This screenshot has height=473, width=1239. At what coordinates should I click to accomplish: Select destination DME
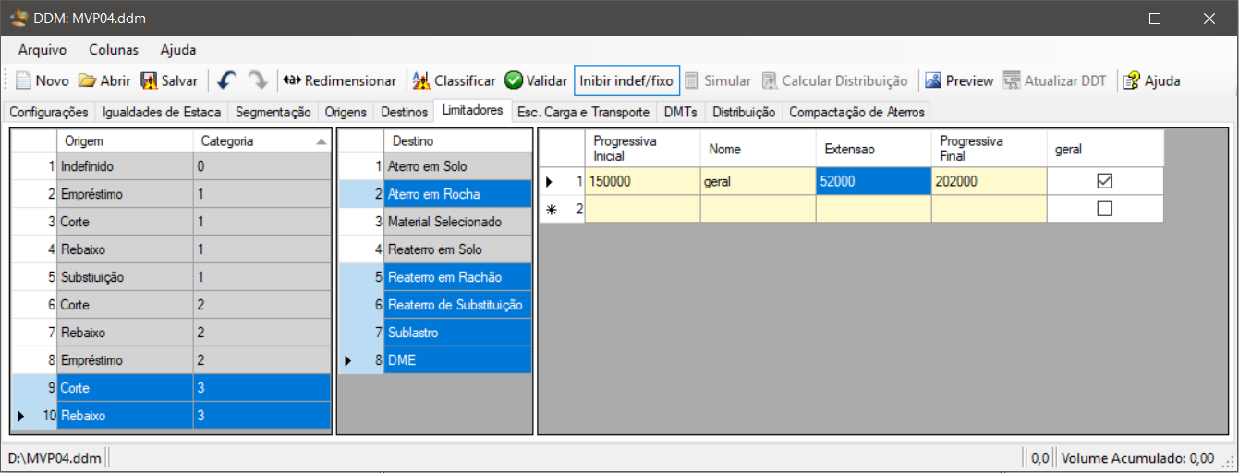(x=457, y=360)
